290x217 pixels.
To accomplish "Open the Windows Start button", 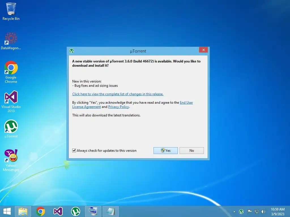I will [x=7, y=211].
